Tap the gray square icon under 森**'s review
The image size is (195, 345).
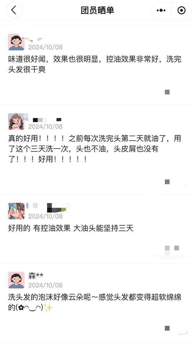pos(167,328)
